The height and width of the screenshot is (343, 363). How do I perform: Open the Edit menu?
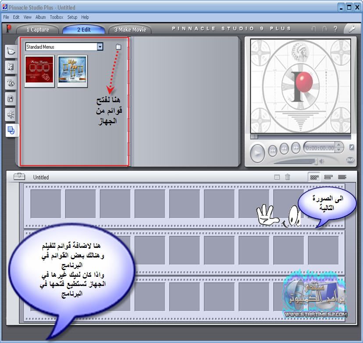[16, 17]
